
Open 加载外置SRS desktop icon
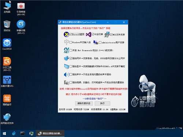point(7,81)
